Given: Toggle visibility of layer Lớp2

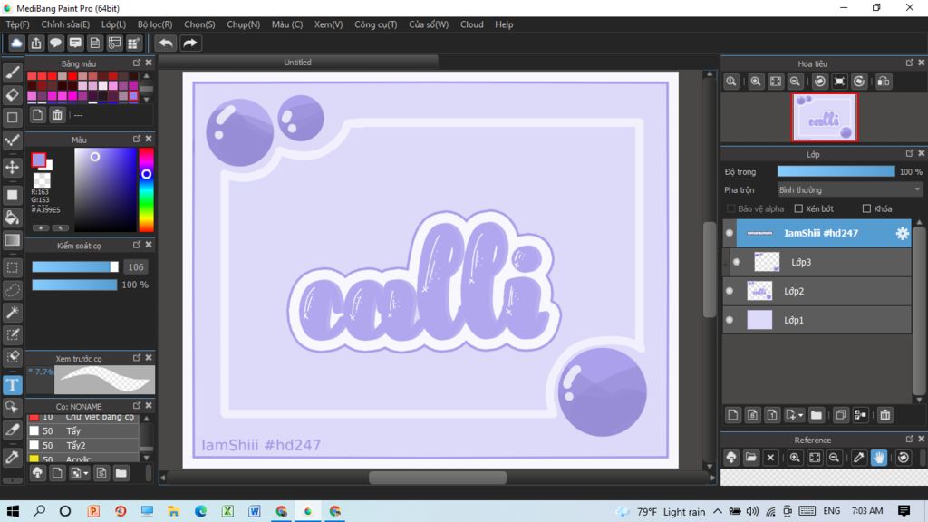Looking at the screenshot, I should pos(730,291).
